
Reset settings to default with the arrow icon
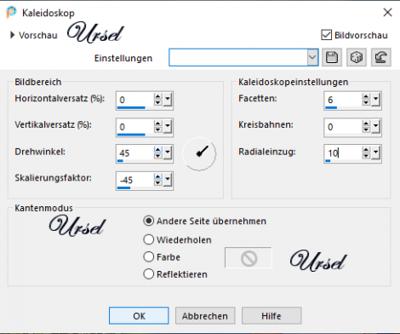pos(381,58)
